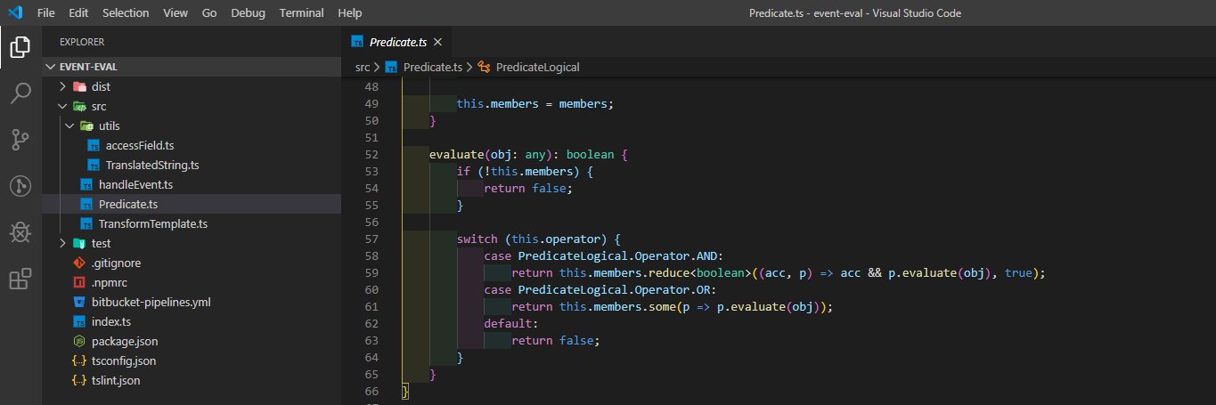Click 'default:' on line 62
The image size is (1216, 405).
click(511, 324)
